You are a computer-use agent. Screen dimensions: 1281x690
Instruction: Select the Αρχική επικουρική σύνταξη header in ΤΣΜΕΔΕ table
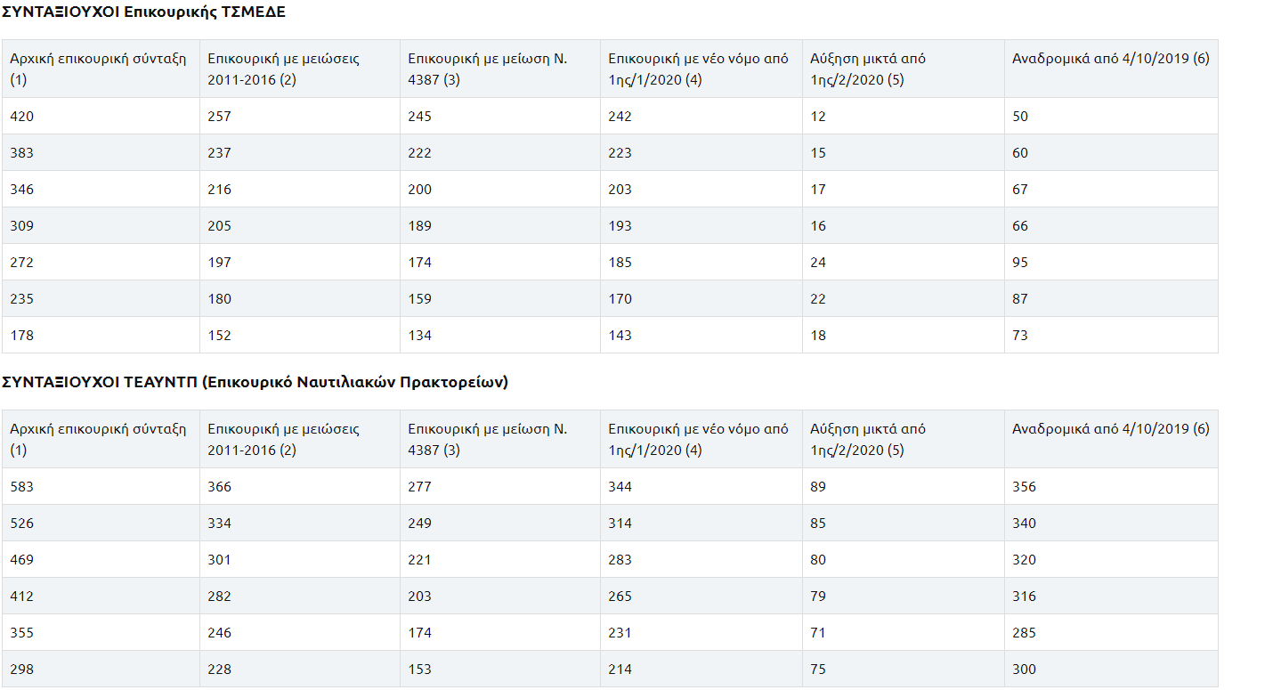pyautogui.click(x=98, y=69)
